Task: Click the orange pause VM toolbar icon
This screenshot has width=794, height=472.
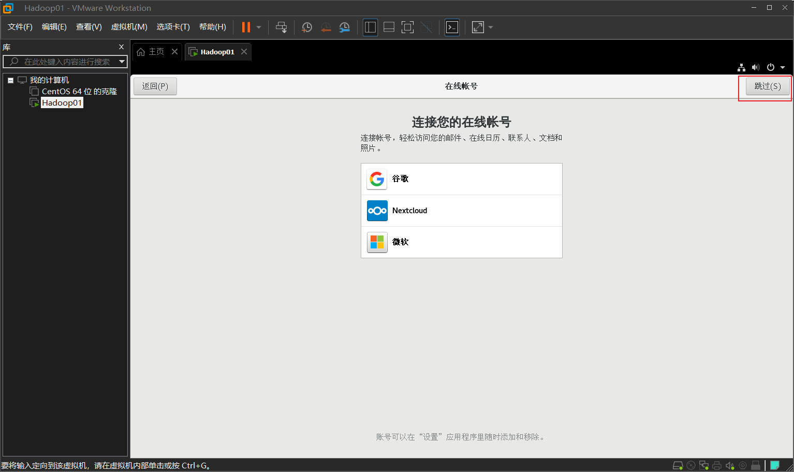Action: pyautogui.click(x=246, y=27)
